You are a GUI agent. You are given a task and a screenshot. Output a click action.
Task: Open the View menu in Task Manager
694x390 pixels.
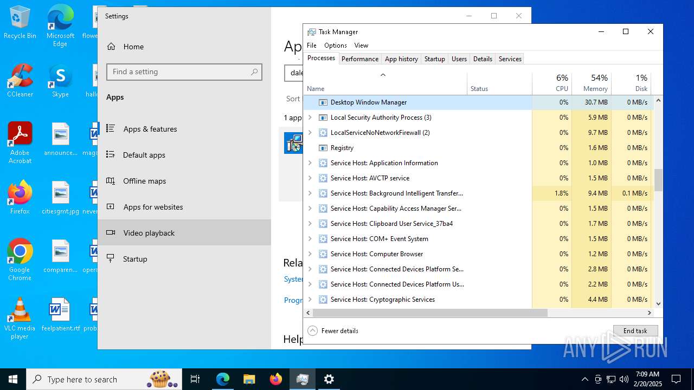tap(361, 45)
